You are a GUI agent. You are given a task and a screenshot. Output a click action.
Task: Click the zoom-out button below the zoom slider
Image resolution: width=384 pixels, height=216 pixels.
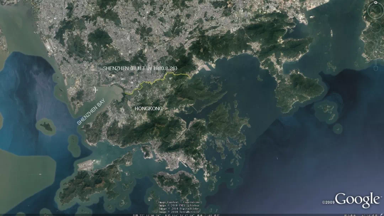[376, 68]
